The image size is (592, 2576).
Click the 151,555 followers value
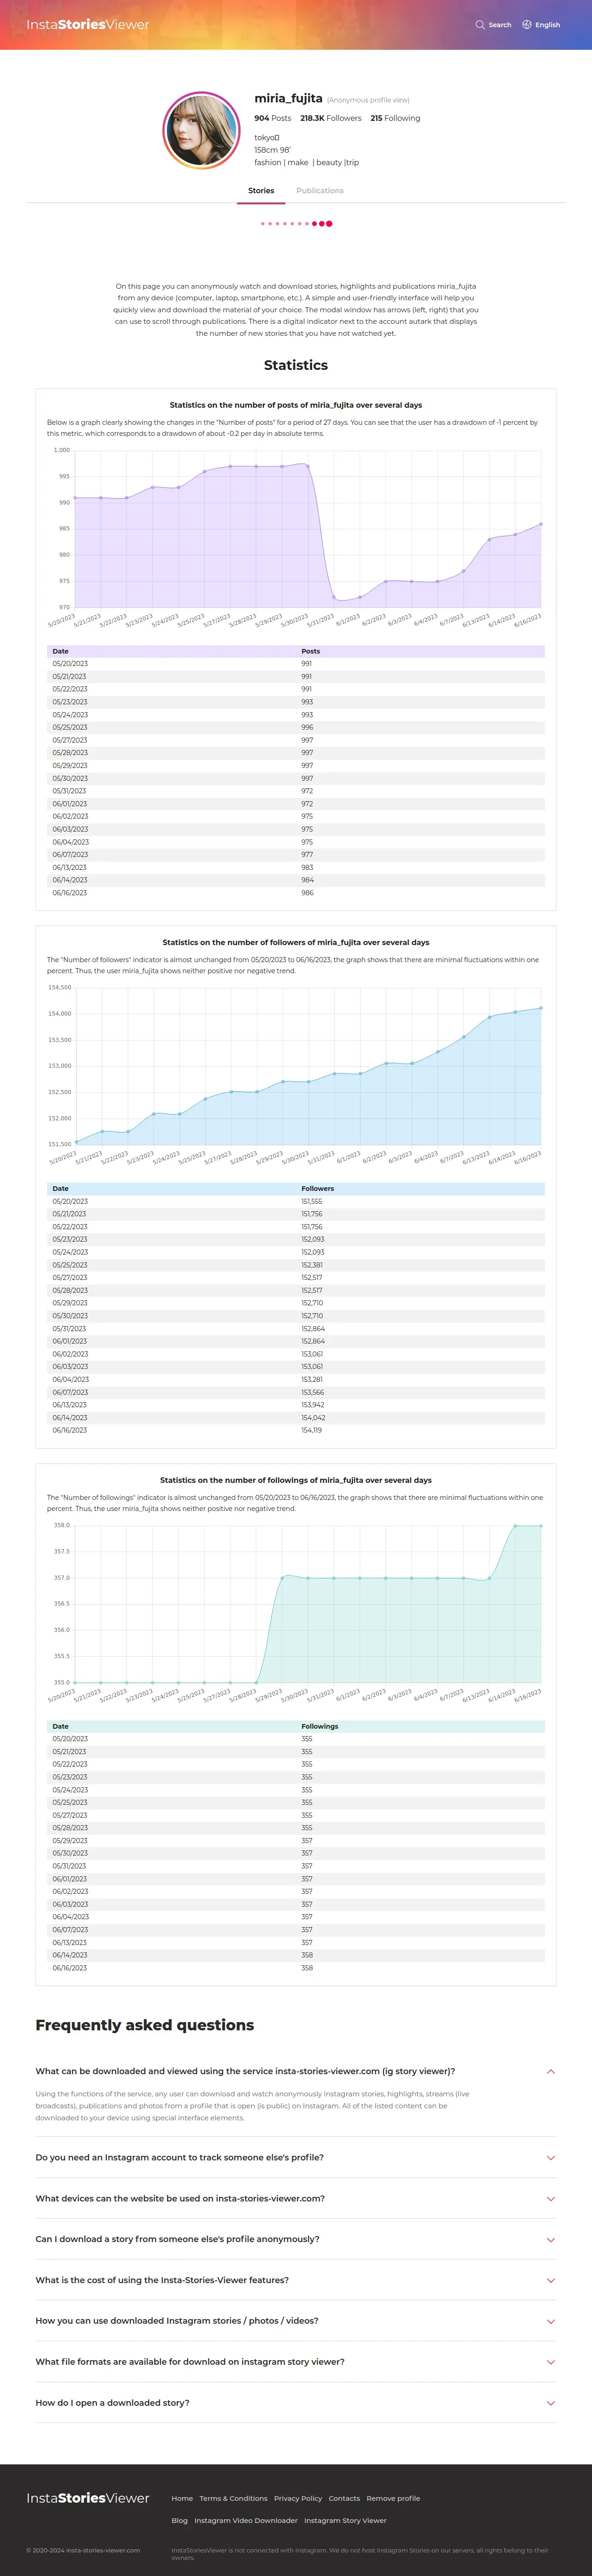point(312,1201)
